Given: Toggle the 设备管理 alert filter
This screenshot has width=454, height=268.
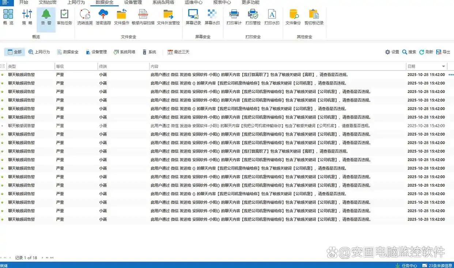Looking at the screenshot, I should tap(96, 52).
